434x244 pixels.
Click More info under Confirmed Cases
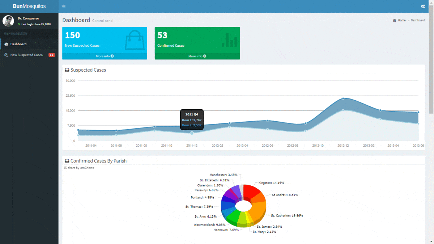coord(197,56)
